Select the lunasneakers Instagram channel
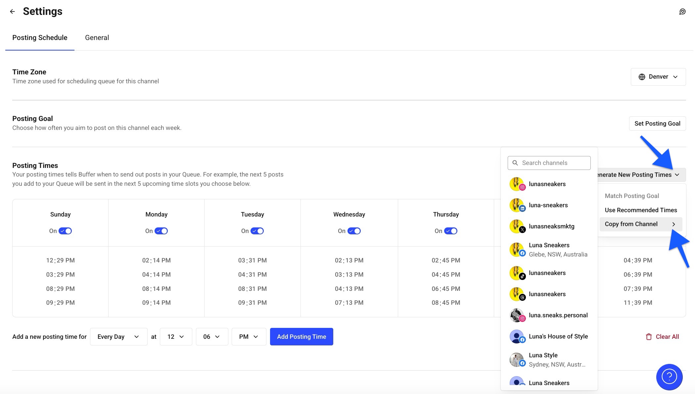The image size is (695, 394). [x=547, y=184]
